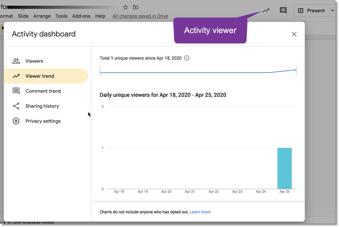Select the Viewer trend tab
The height and width of the screenshot is (227, 339).
(46, 76)
